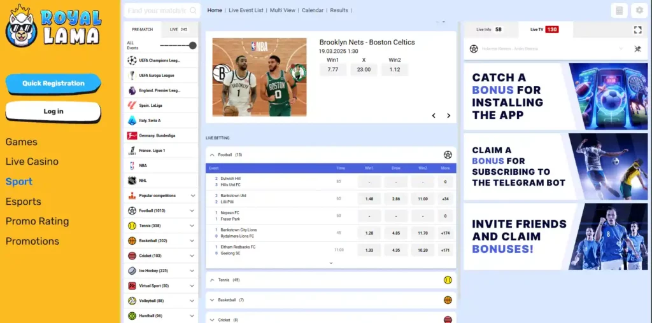Open the settings gear icon
Viewport: 652px width, 323px height.
[639, 10]
